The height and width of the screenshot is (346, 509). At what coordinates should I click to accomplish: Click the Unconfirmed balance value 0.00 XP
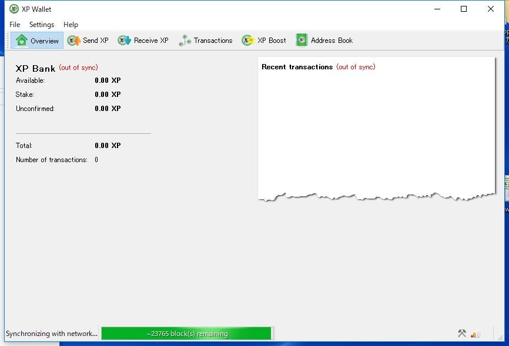[x=108, y=109]
